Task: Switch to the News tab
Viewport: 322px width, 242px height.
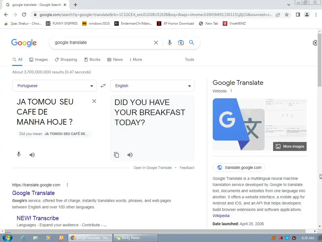Action: pos(115,59)
